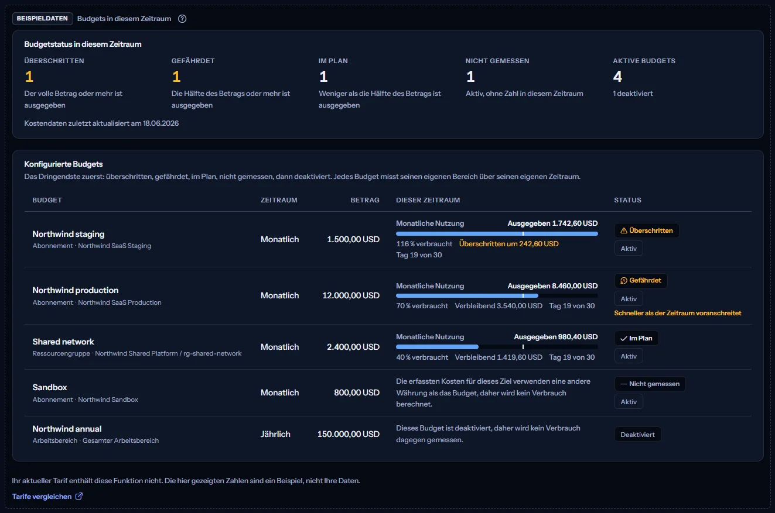Click the ZEITRAUM column header
This screenshot has height=513, width=775.
279,200
